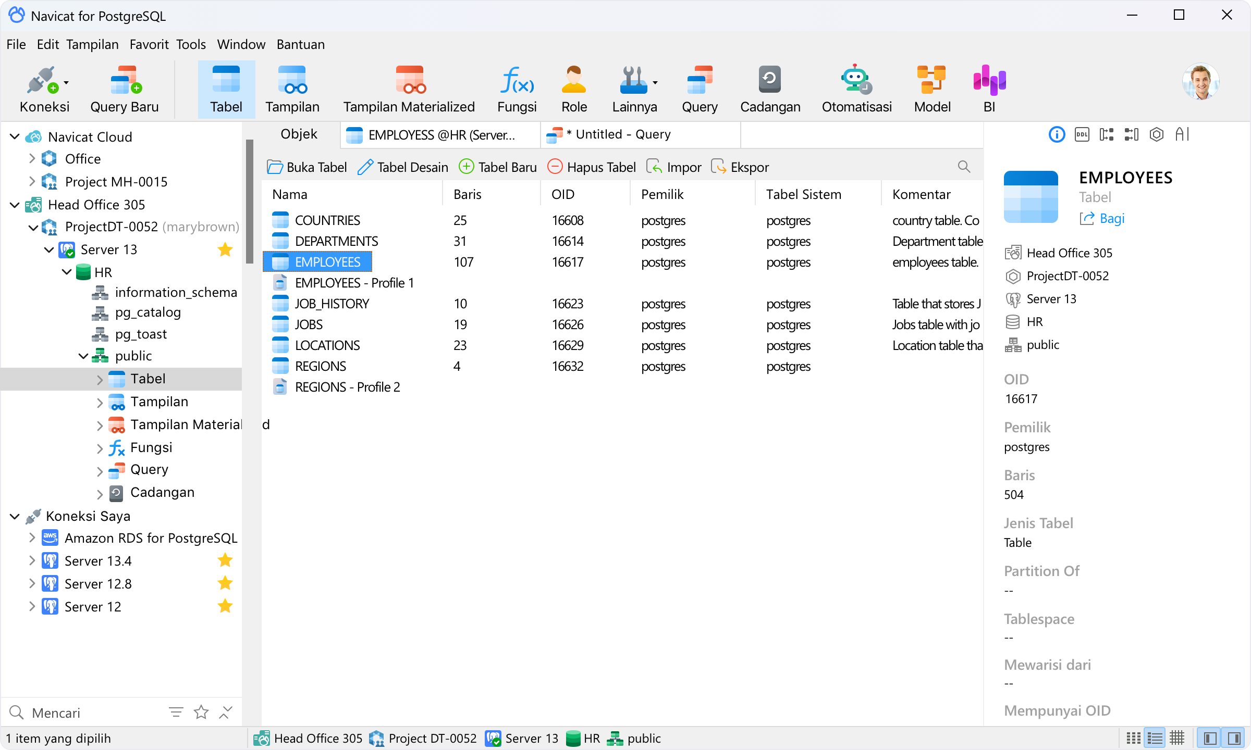Switch to detail grid view
This screenshot has height=750, width=1251.
1177,738
